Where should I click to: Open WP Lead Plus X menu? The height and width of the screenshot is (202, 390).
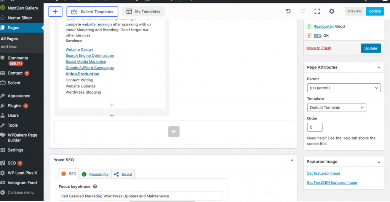pyautogui.click(x=22, y=173)
